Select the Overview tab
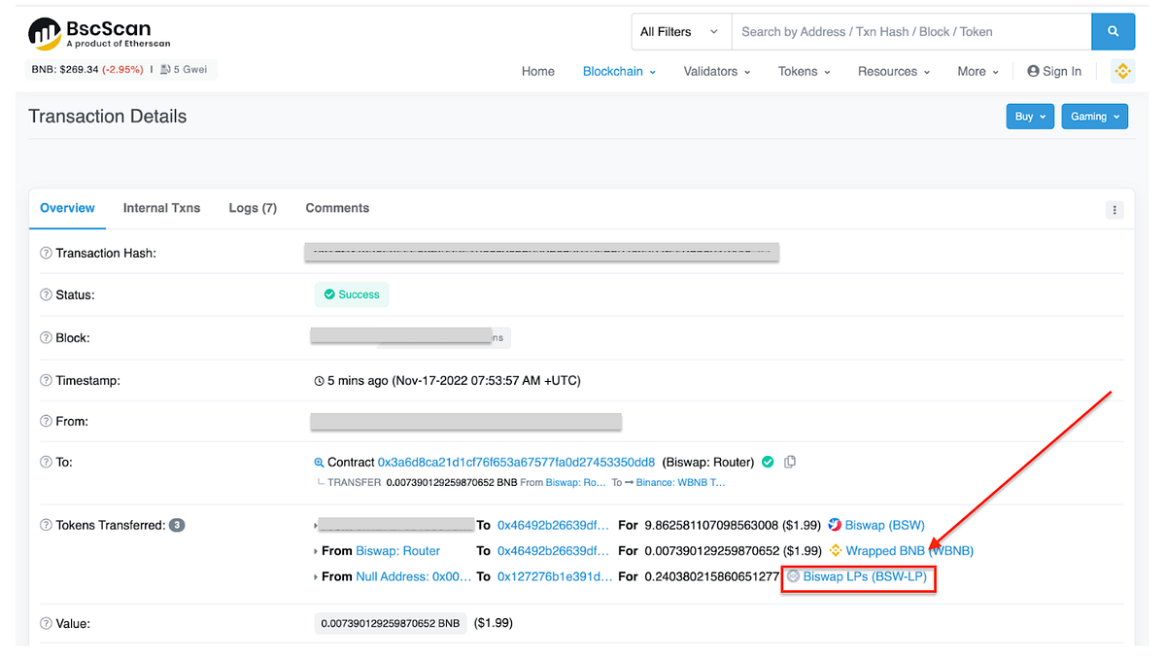This screenshot has height=658, width=1166. tap(67, 208)
